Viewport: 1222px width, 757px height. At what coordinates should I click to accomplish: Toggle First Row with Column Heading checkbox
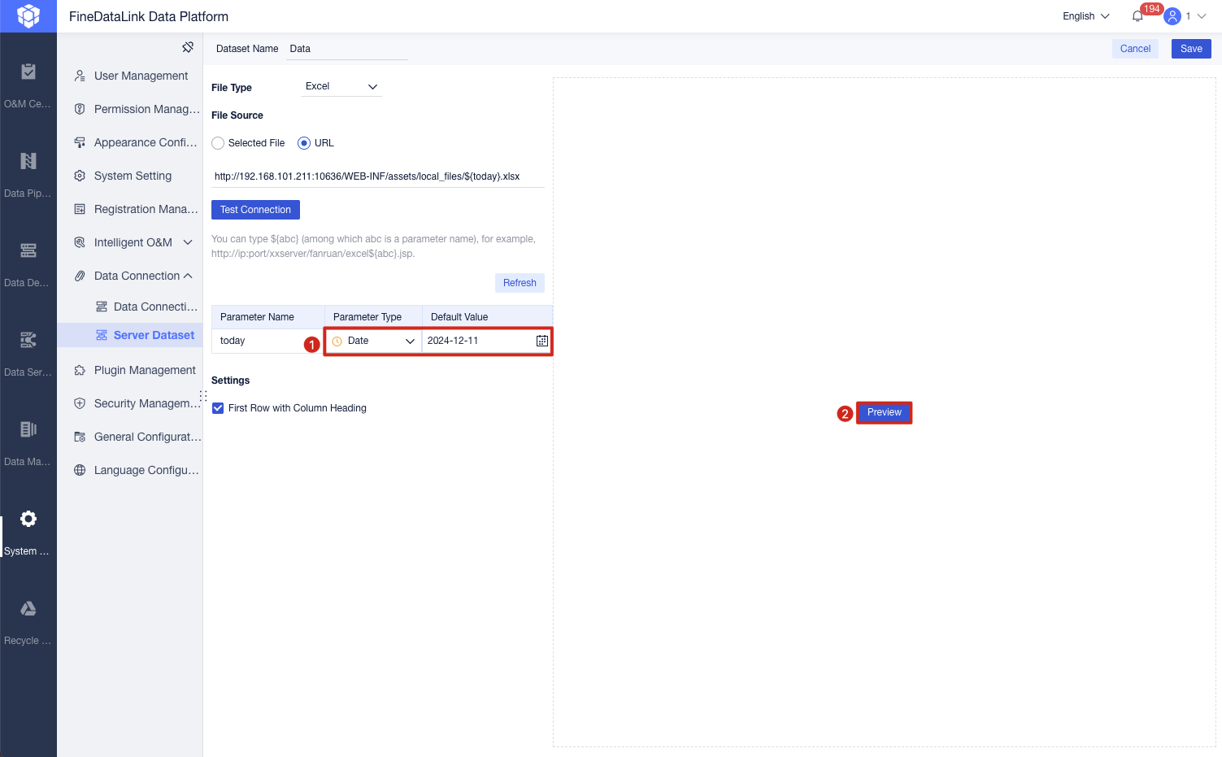click(x=218, y=408)
